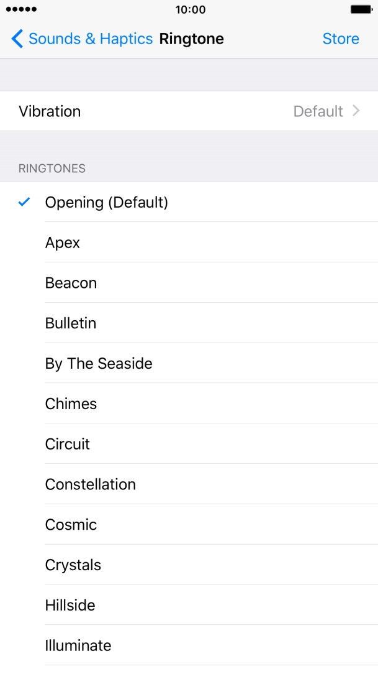This screenshot has width=378, height=674.
Task: Tap the signal strength dots
Action: (x=21, y=9)
